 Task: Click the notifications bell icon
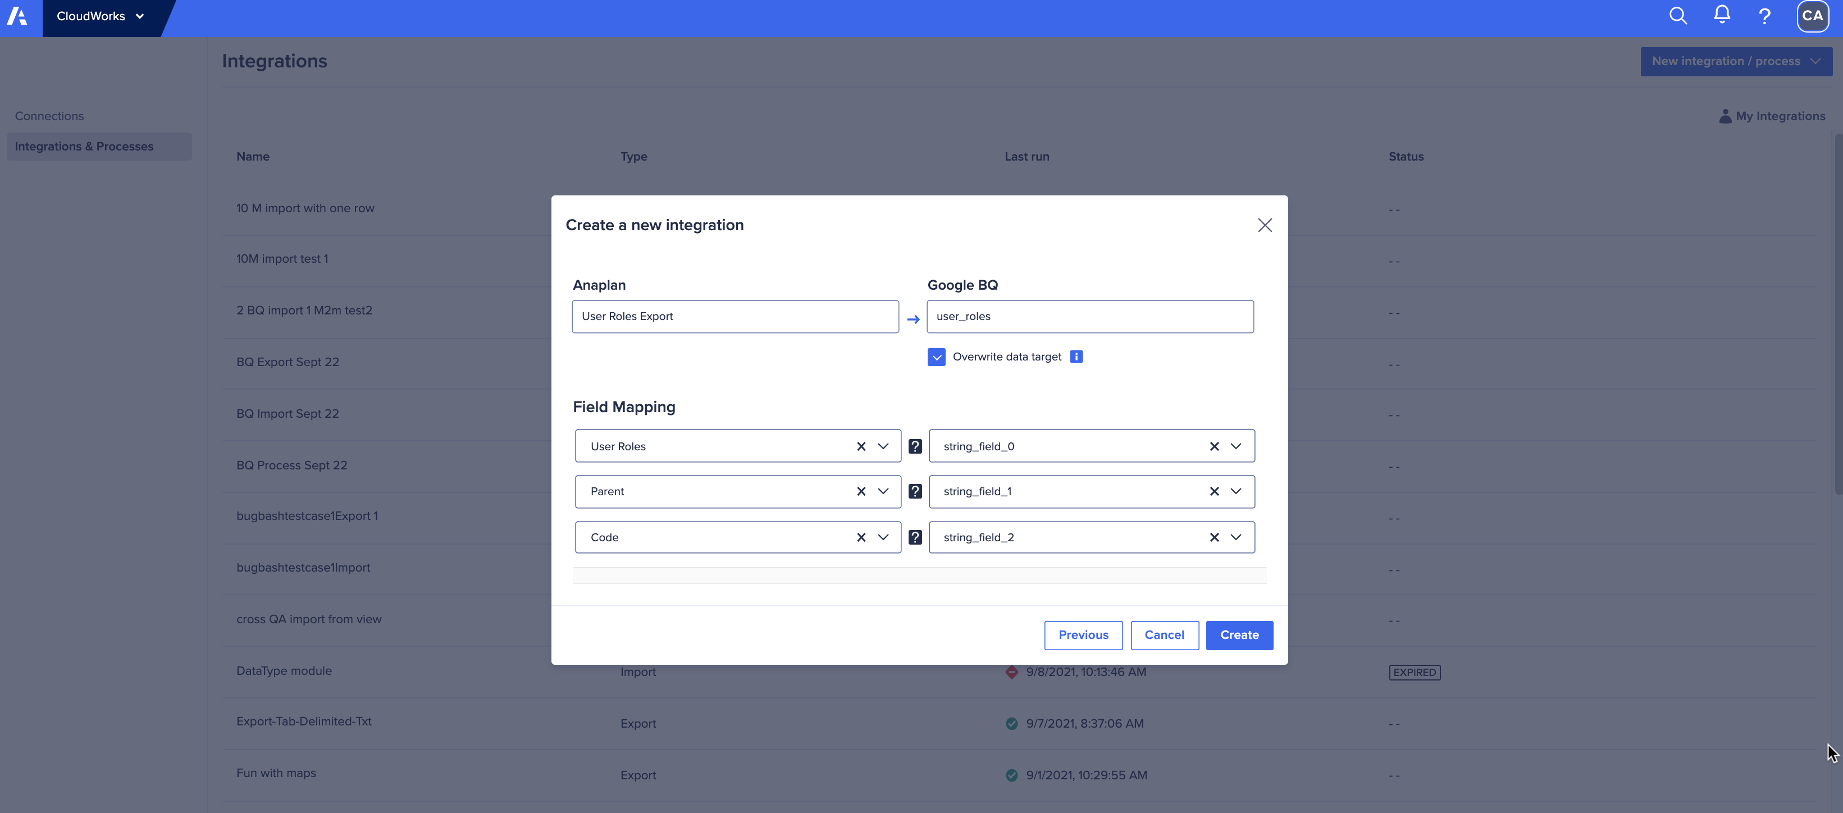coord(1719,15)
